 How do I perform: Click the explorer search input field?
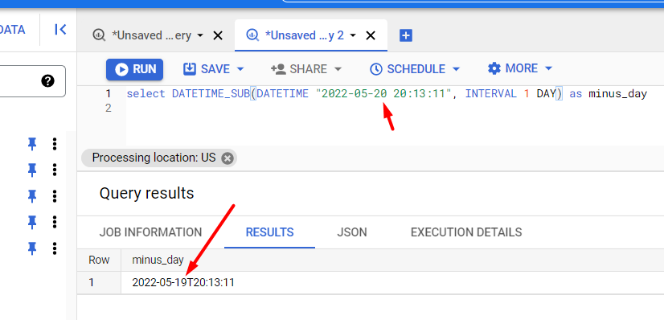point(32,81)
